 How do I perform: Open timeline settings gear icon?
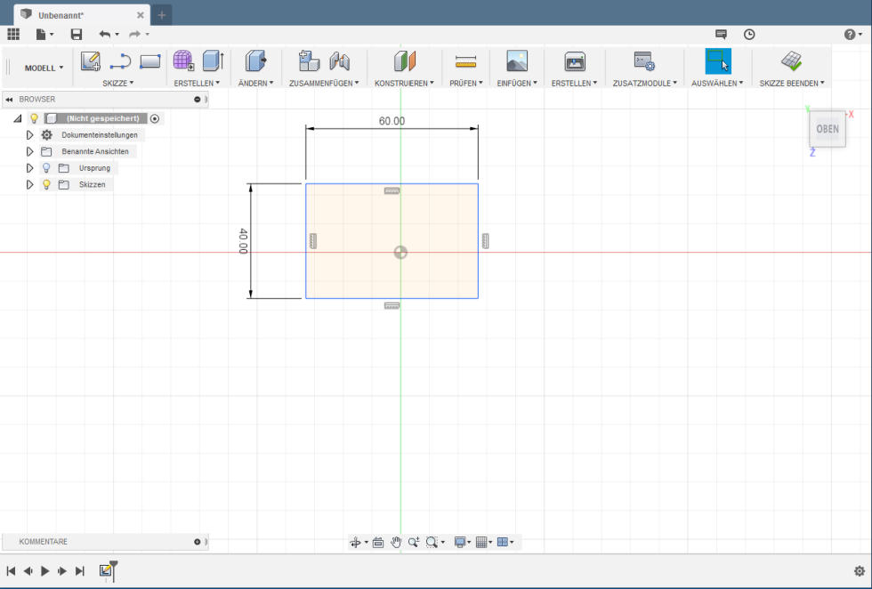[x=860, y=571]
